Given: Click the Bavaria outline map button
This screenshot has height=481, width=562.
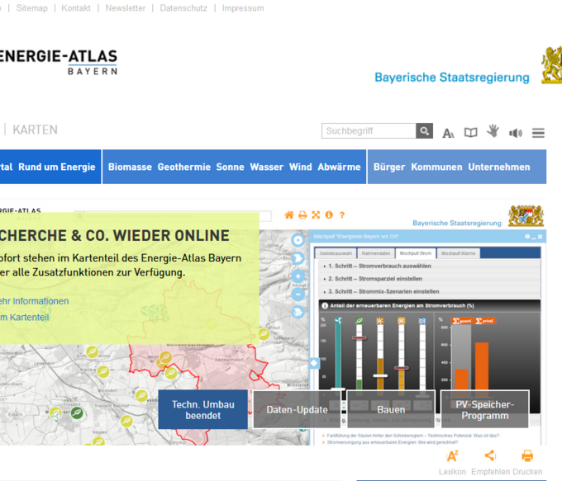Looking at the screenshot, I should click(298, 258).
